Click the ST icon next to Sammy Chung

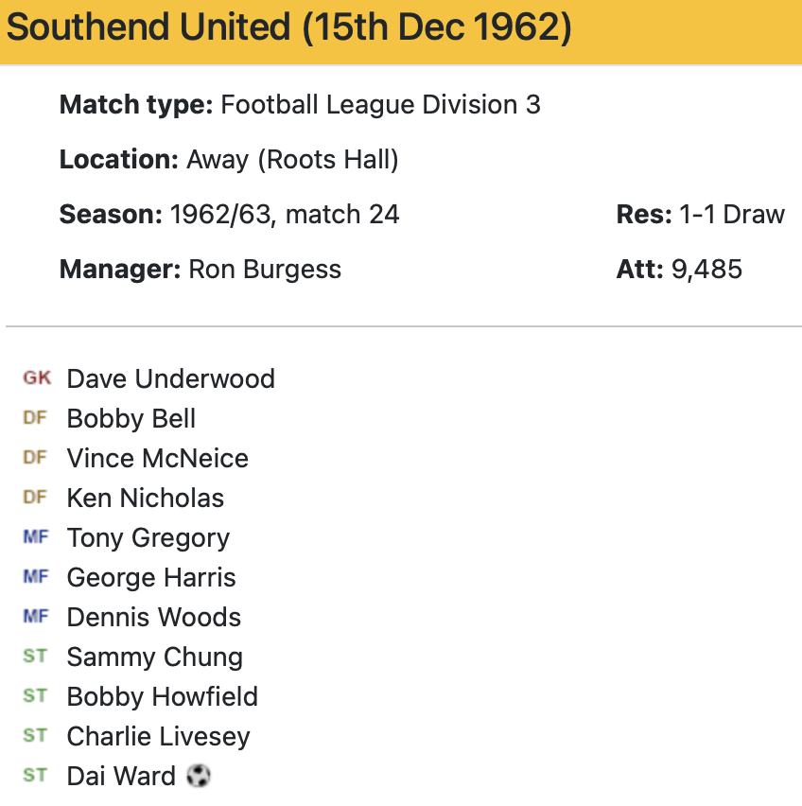point(35,657)
